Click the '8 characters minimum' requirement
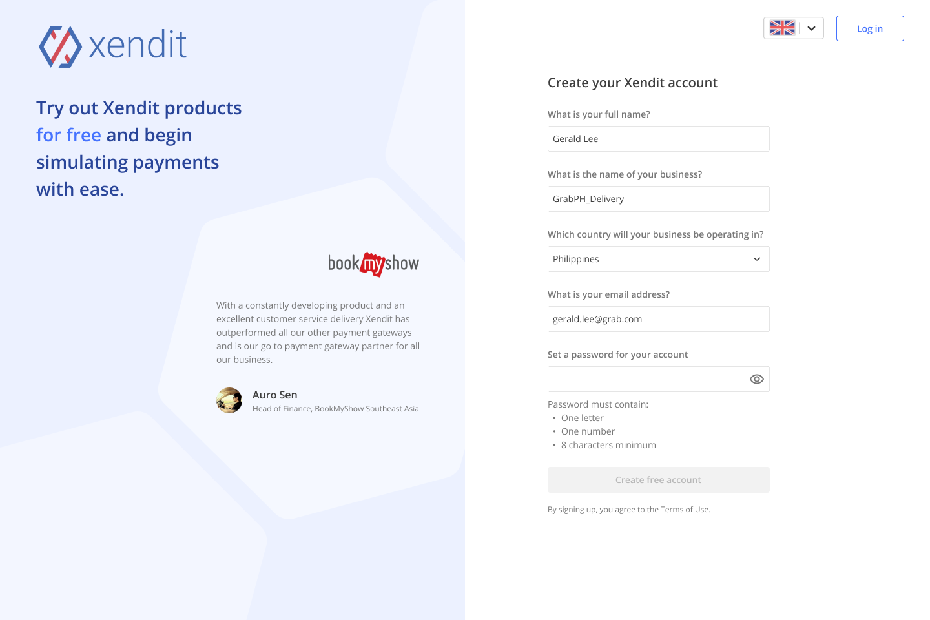930x620 pixels. point(608,445)
